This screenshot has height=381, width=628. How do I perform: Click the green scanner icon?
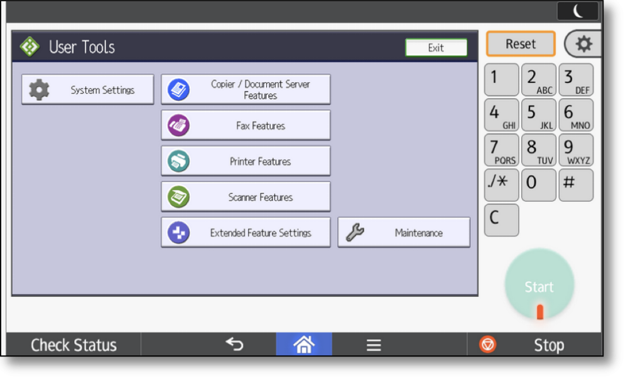pos(178,196)
